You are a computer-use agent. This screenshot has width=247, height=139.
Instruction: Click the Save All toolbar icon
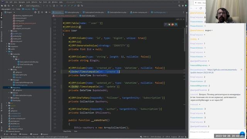tap(5, 6)
